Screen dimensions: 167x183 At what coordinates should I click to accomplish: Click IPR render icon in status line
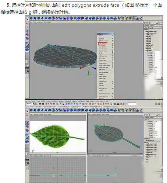(x=118, y=104)
